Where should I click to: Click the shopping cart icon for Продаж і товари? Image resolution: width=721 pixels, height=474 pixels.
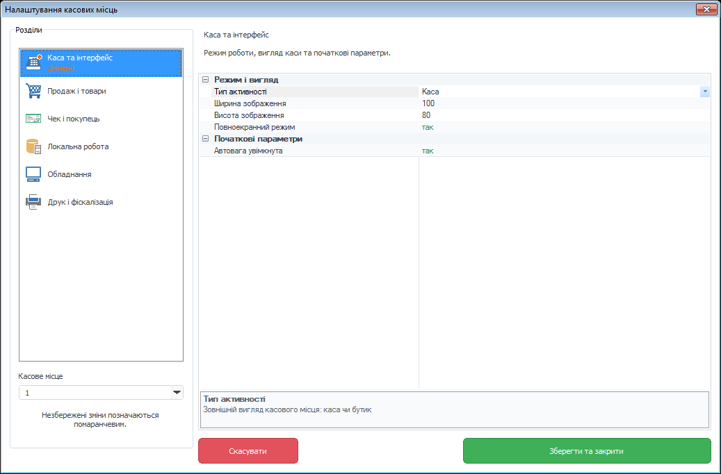(33, 91)
